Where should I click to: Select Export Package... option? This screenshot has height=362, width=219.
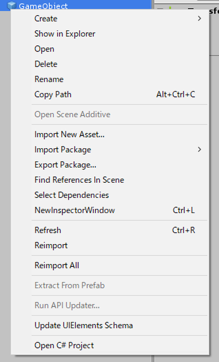pos(119,165)
